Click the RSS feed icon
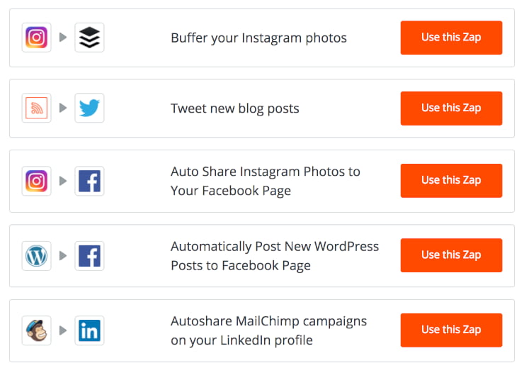The image size is (524, 368). pos(36,108)
